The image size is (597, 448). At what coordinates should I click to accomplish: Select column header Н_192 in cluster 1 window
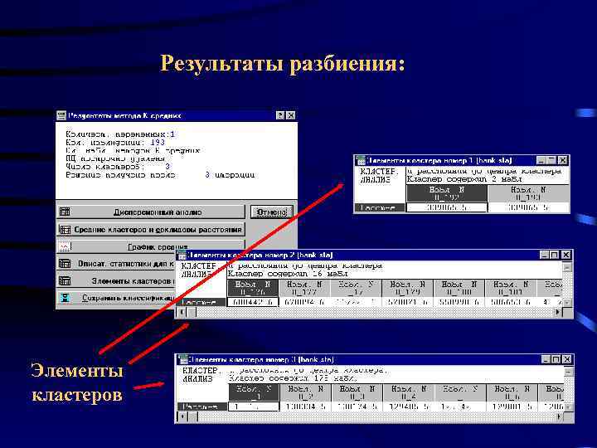click(x=447, y=193)
